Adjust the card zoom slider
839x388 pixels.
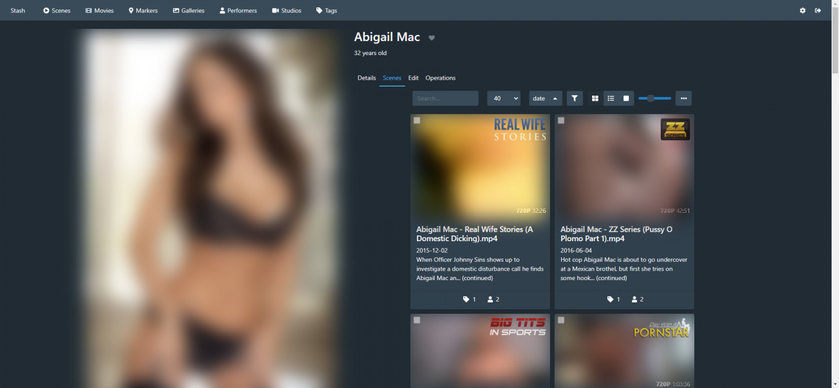pyautogui.click(x=654, y=99)
